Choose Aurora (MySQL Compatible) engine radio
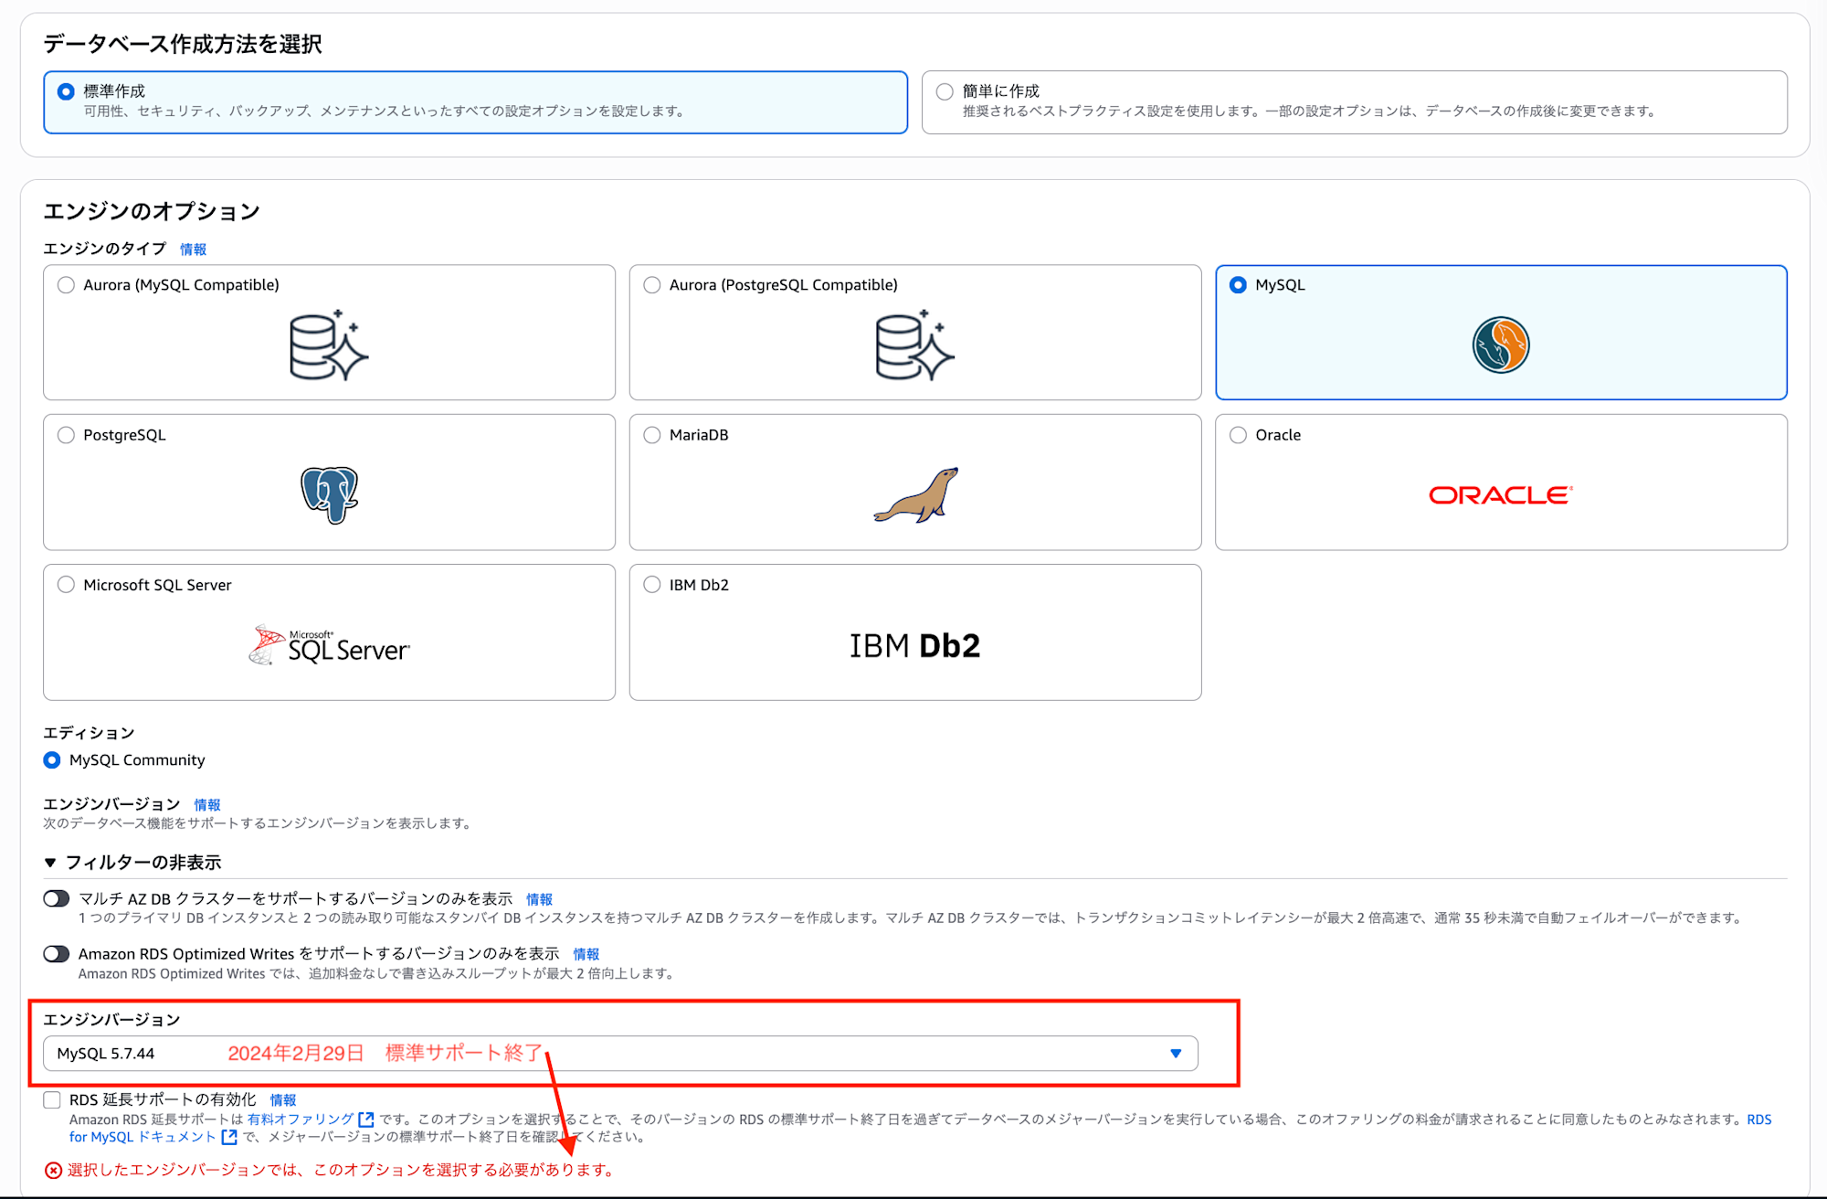This screenshot has width=1827, height=1199. [66, 285]
